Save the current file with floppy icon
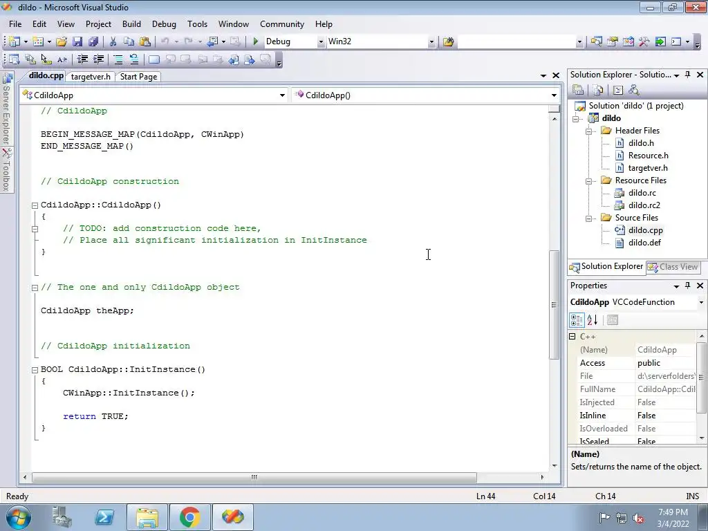 coord(77,41)
